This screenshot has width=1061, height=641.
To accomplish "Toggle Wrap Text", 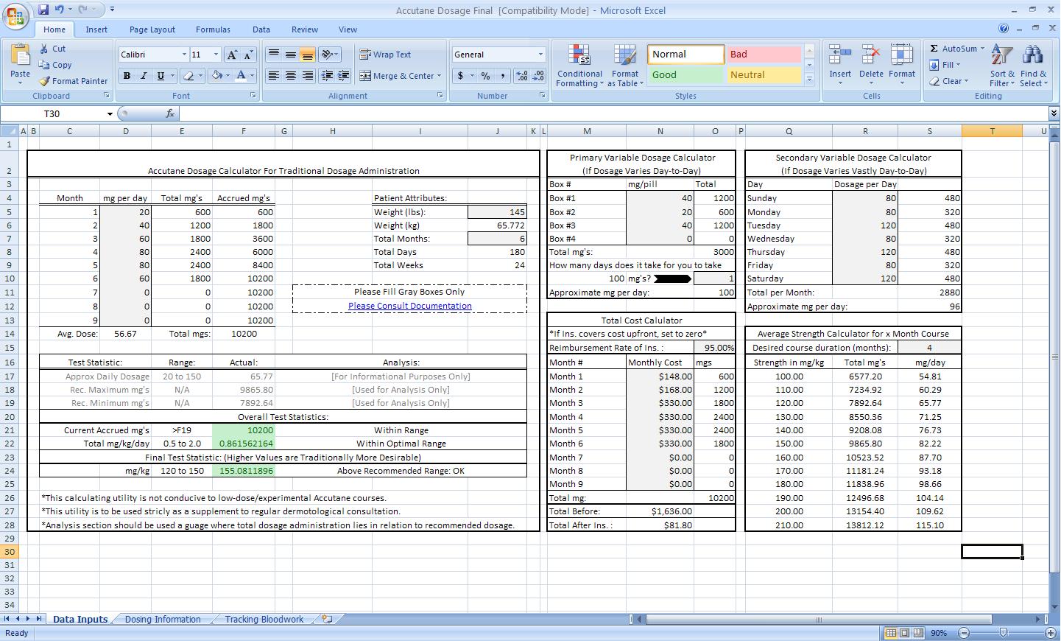I will (385, 55).
